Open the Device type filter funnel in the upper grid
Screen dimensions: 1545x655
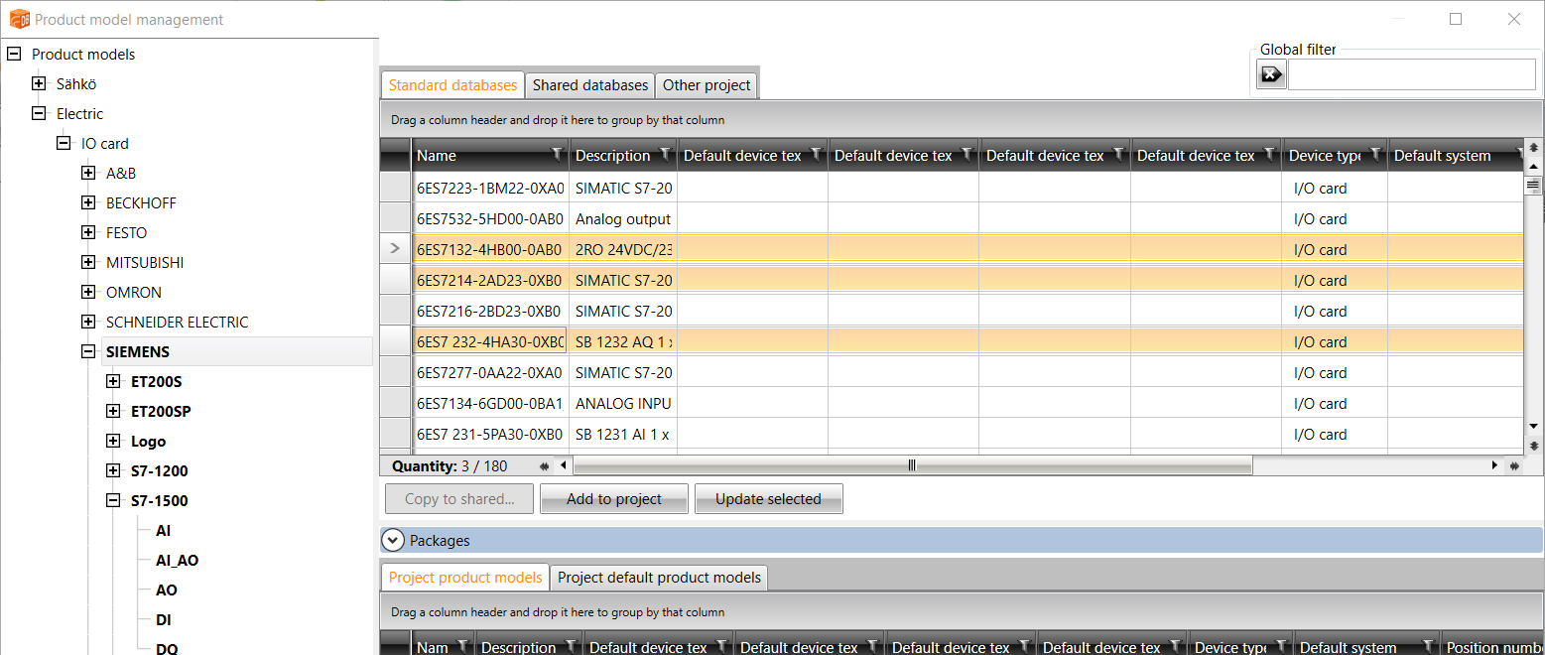[x=1375, y=154]
